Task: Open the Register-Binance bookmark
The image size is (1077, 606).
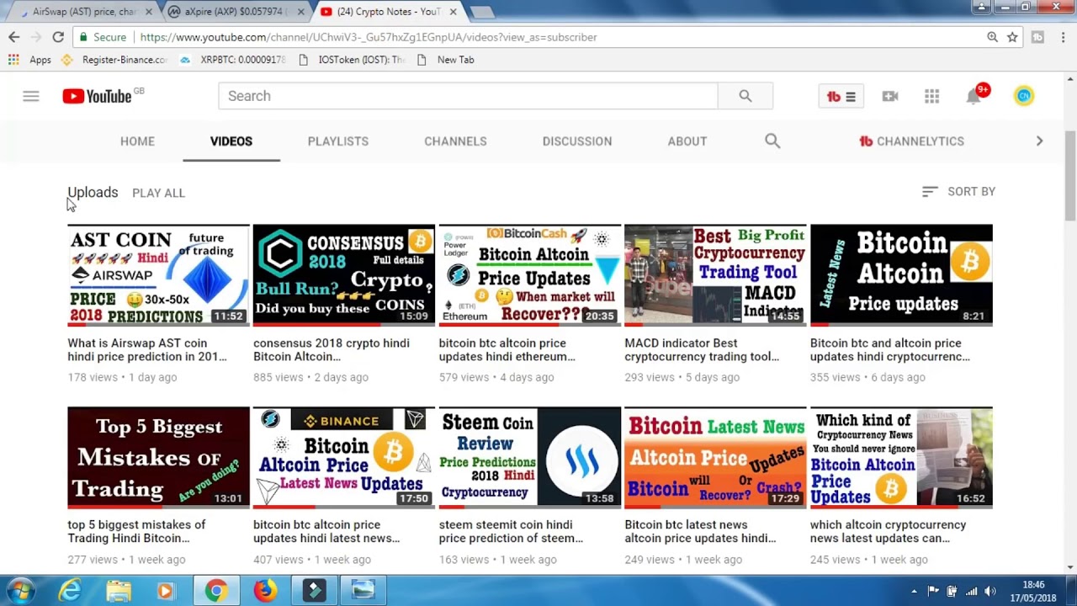Action: coord(114,60)
